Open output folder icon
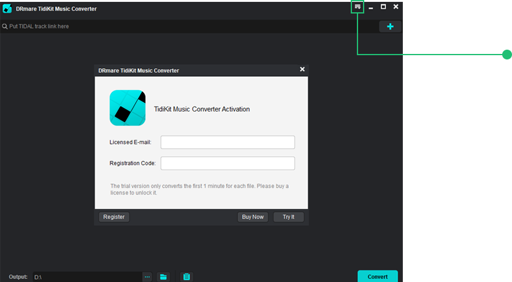This screenshot has width=512, height=282. (163, 276)
